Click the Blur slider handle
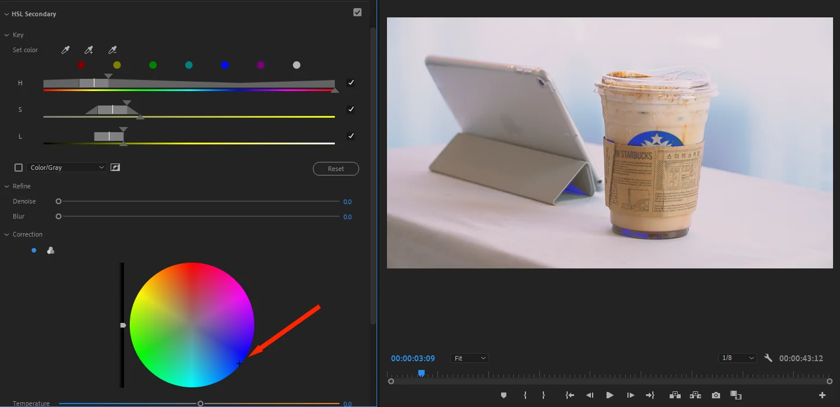Image resolution: width=840 pixels, height=407 pixels. [59, 216]
